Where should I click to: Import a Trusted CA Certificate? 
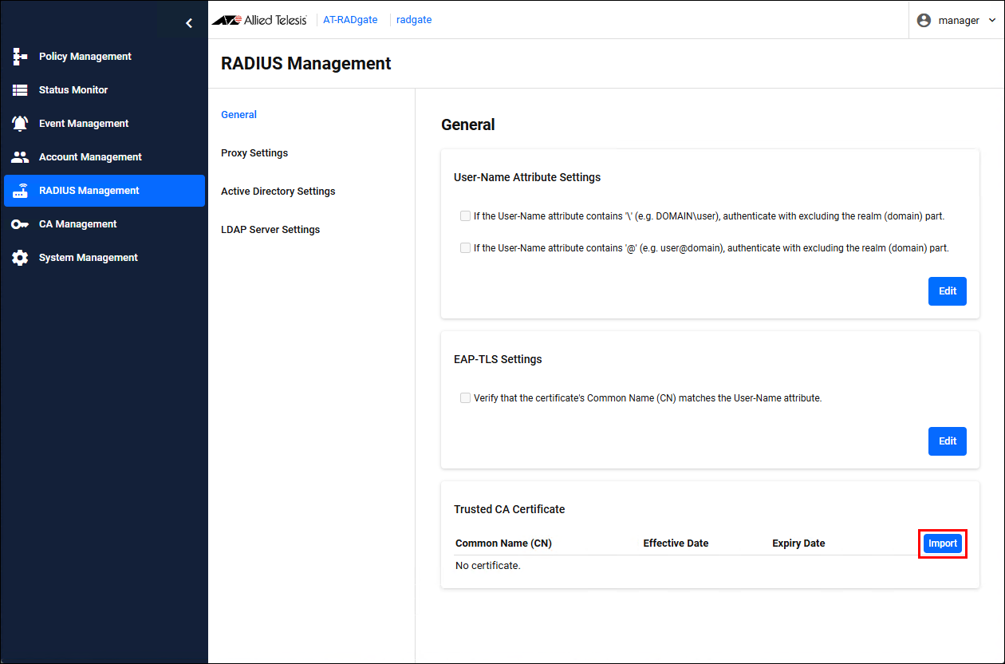click(x=943, y=543)
